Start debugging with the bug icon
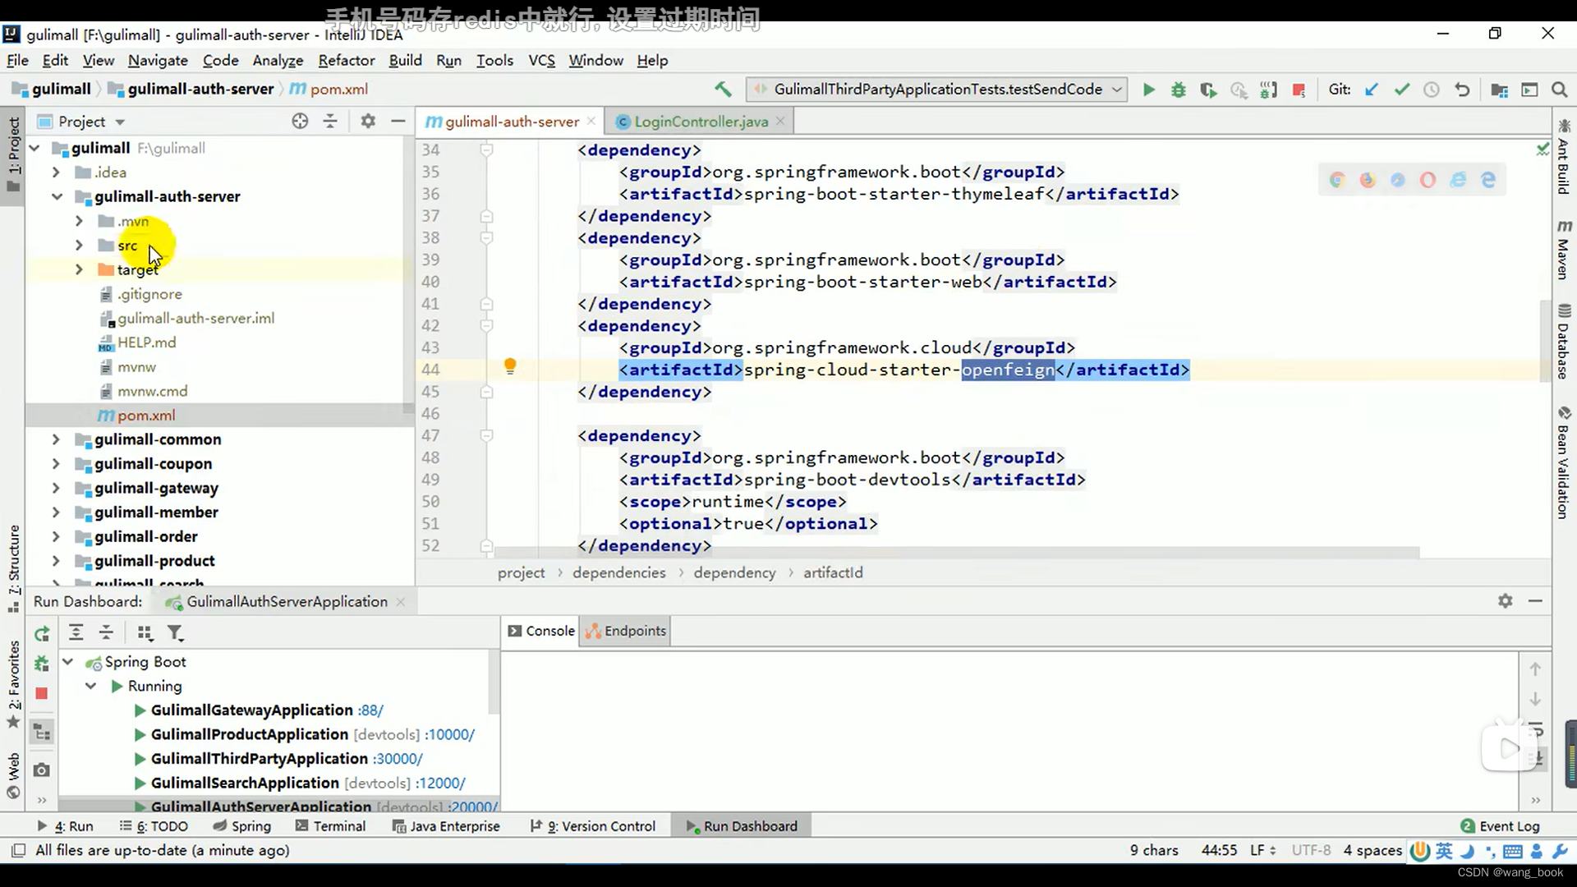 [1178, 90]
